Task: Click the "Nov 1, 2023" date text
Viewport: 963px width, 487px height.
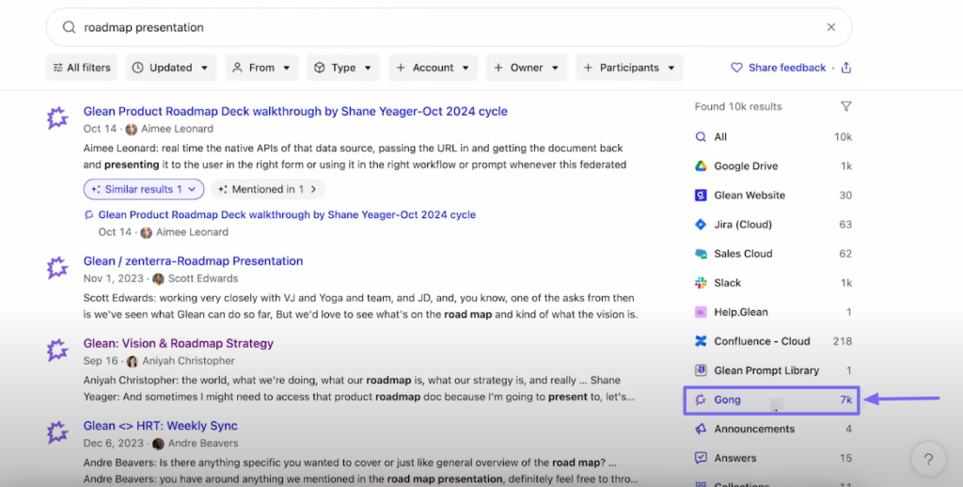Action: pos(114,279)
